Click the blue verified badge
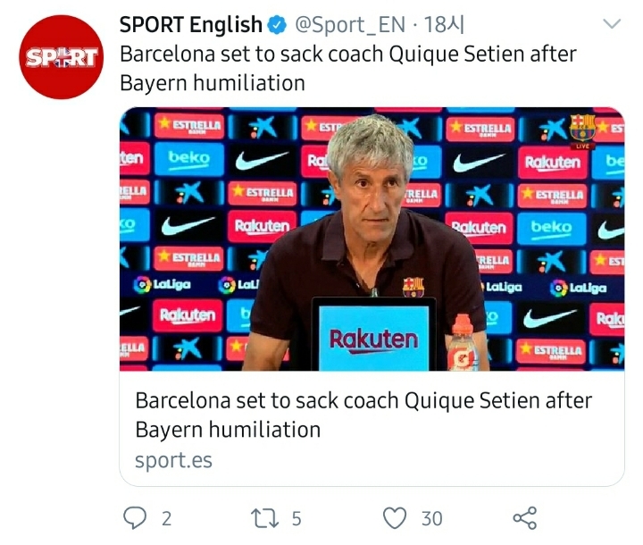The height and width of the screenshot is (545, 643). click(279, 25)
